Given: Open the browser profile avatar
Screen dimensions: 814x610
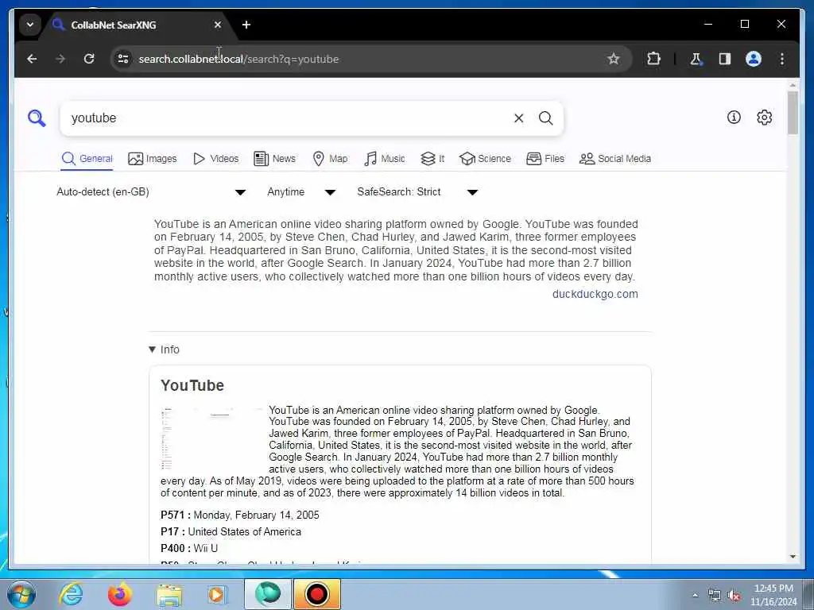Looking at the screenshot, I should [754, 59].
